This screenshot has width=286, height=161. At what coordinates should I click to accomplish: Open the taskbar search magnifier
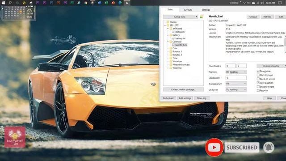coord(10,3)
